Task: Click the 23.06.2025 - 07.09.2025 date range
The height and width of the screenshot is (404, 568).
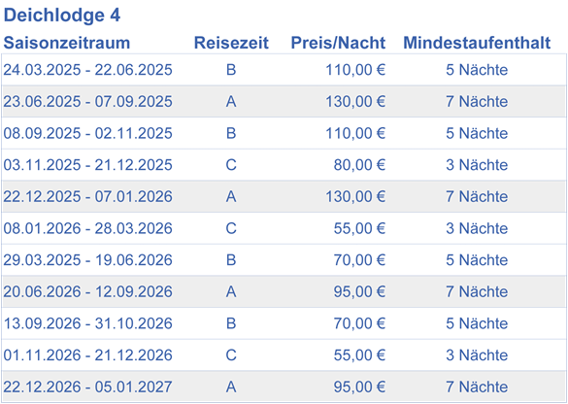Action: point(87,101)
